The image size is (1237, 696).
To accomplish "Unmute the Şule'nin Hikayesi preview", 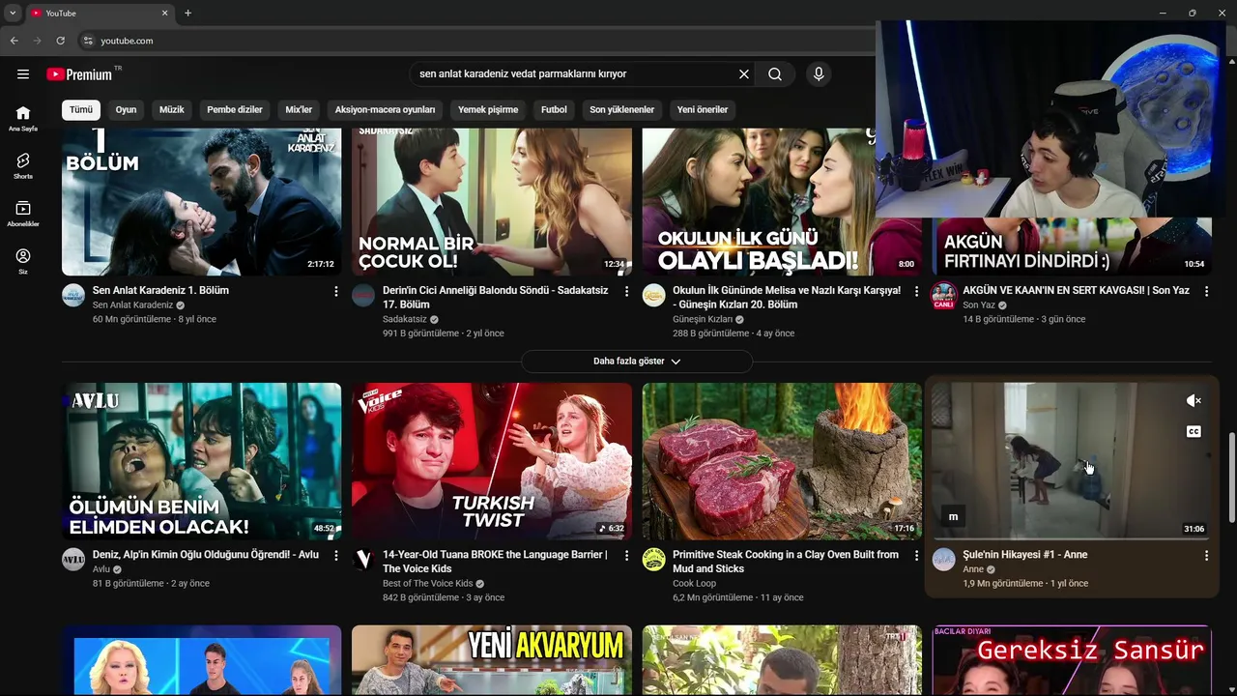I will (x=1194, y=400).
